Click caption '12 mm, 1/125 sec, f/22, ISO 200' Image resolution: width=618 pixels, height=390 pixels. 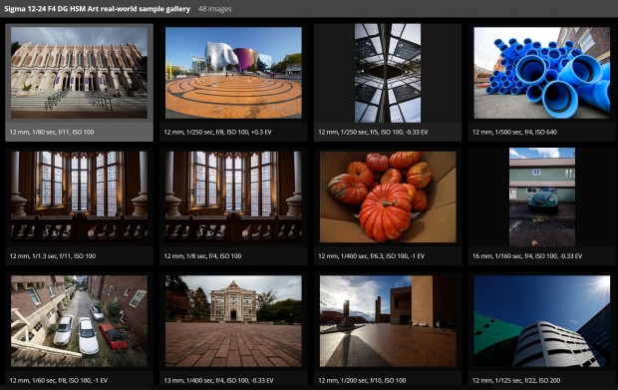[516, 381]
